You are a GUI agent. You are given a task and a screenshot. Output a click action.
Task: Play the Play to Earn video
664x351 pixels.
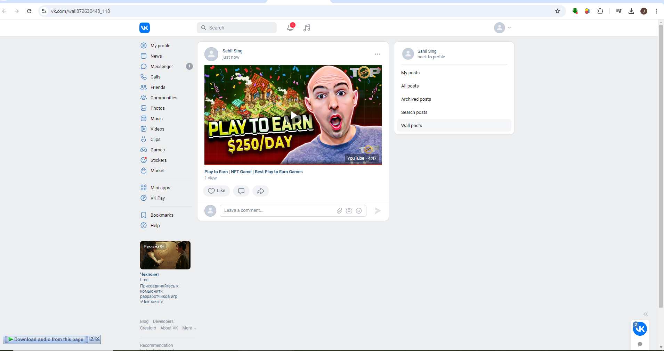293,115
